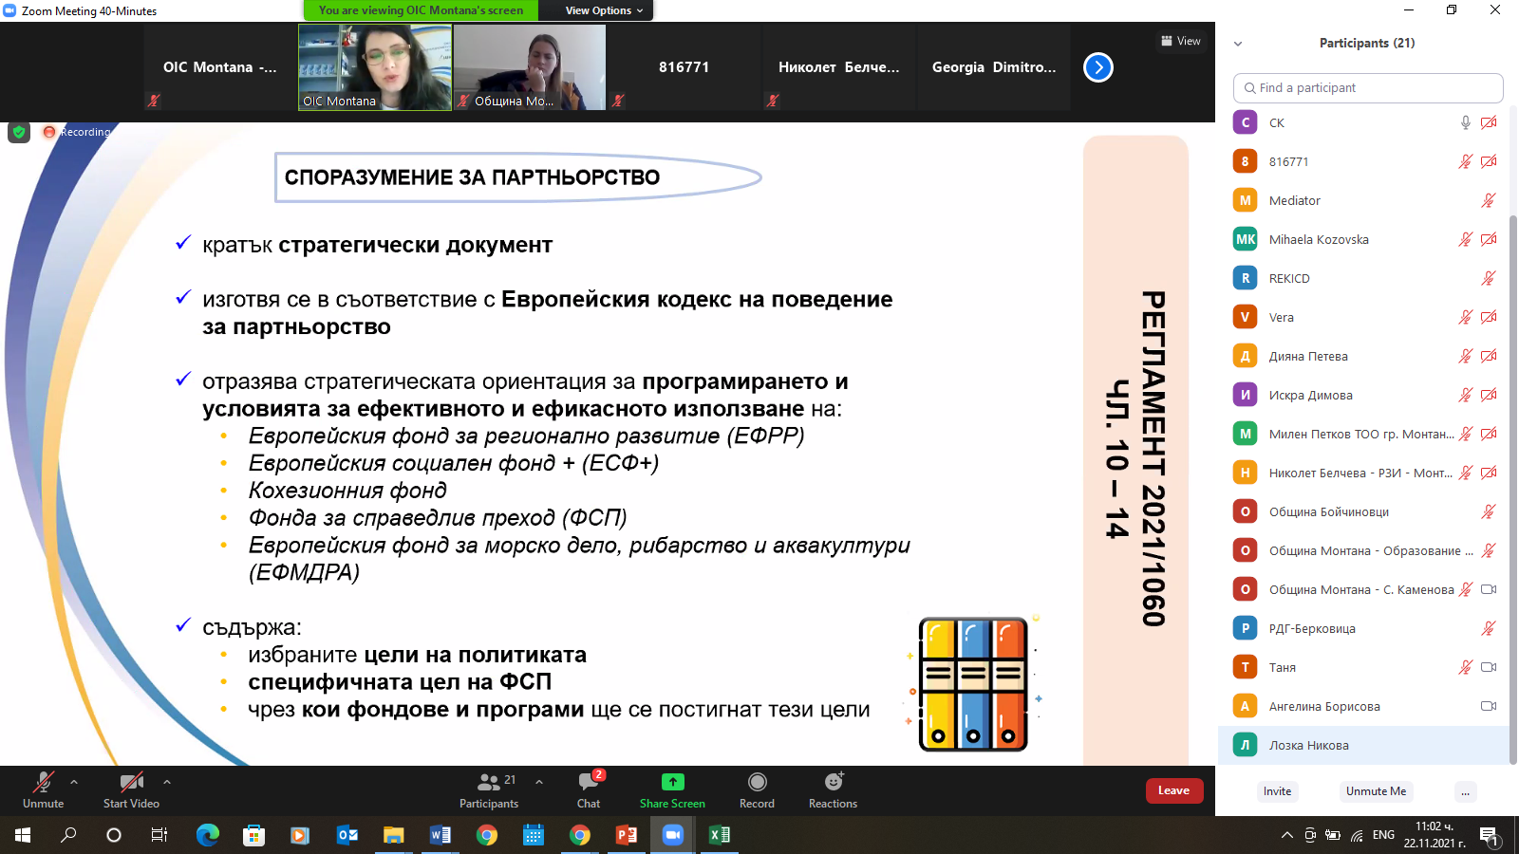The width and height of the screenshot is (1519, 854).
Task: Open audio settings arrow next to Unmute
Action: 74,782
